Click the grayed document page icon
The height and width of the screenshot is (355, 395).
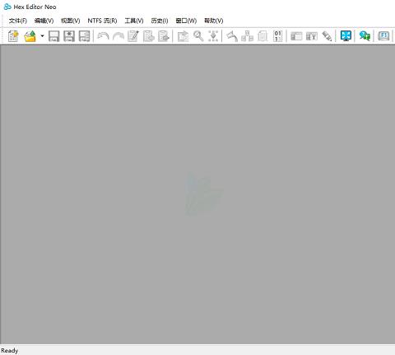pos(263,36)
